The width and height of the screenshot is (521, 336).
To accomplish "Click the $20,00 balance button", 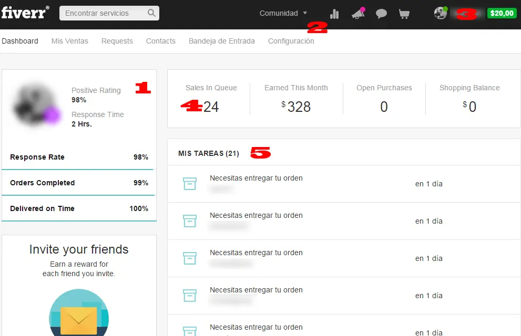I will point(502,13).
